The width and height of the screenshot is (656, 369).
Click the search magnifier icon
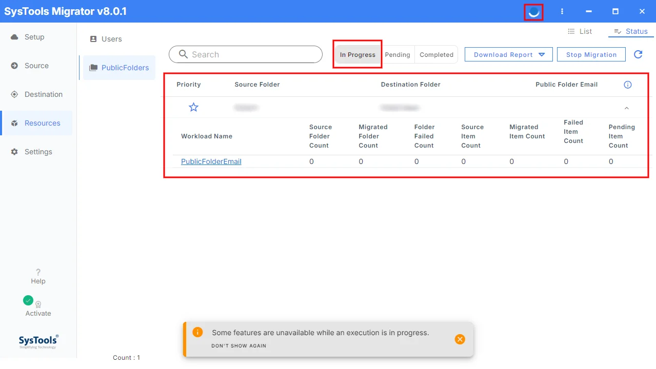(184, 54)
